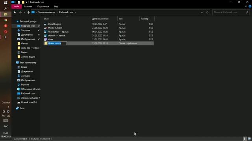This screenshot has width=252, height=141.
Task: Click Папка с файлами type cell
Action: (128, 43)
